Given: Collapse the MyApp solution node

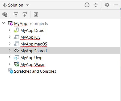Looking at the screenshot, I should point(4,23).
